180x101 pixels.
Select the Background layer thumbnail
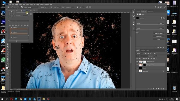[x=140, y=71]
